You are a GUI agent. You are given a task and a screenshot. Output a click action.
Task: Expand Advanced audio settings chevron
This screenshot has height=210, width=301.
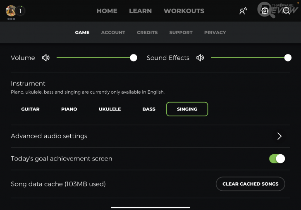click(x=279, y=136)
